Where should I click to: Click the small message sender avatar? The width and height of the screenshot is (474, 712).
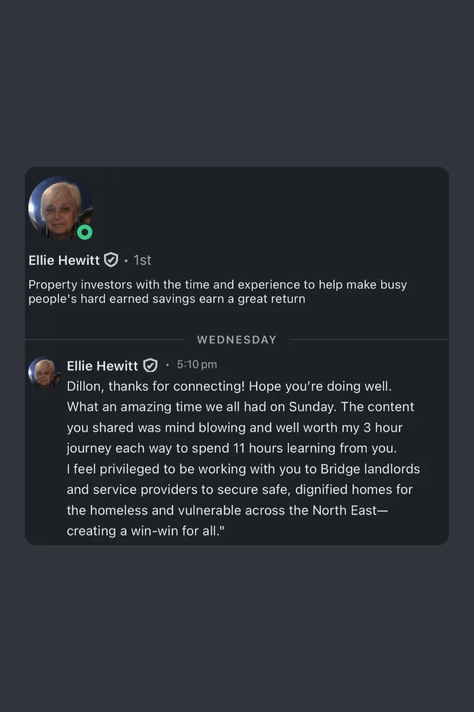(43, 372)
